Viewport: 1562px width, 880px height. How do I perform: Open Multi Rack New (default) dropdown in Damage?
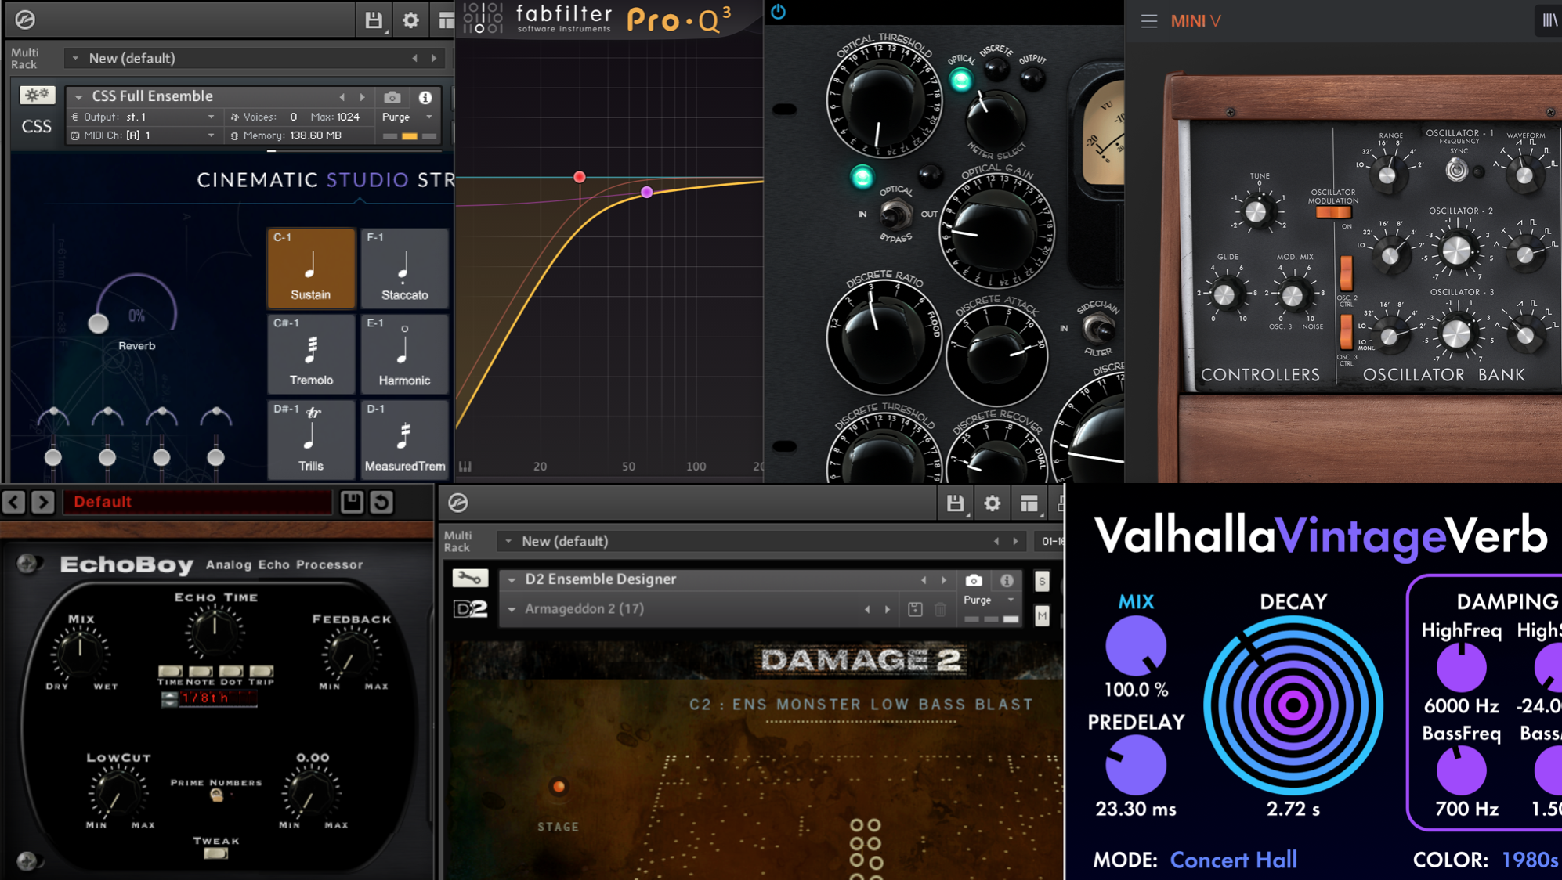point(509,541)
